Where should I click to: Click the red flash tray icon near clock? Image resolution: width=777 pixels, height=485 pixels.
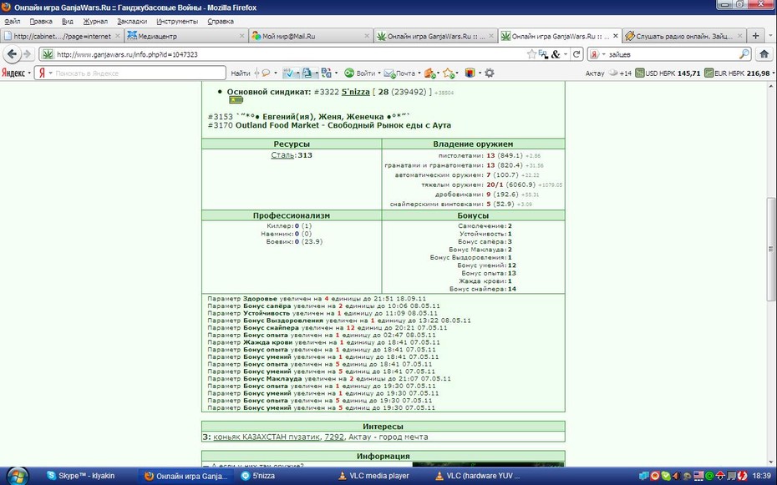(742, 476)
